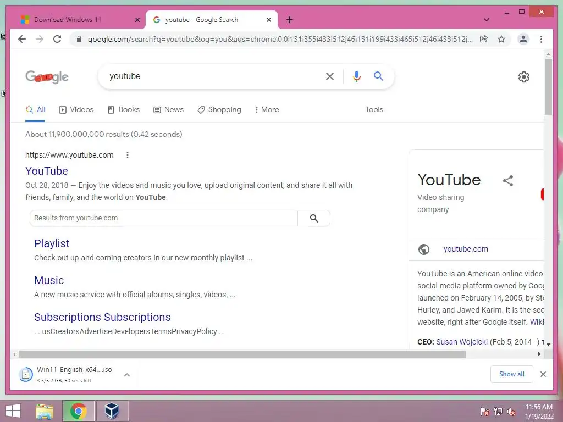
Task: Click the horizontal scrollbar right arrow
Action: [539, 354]
